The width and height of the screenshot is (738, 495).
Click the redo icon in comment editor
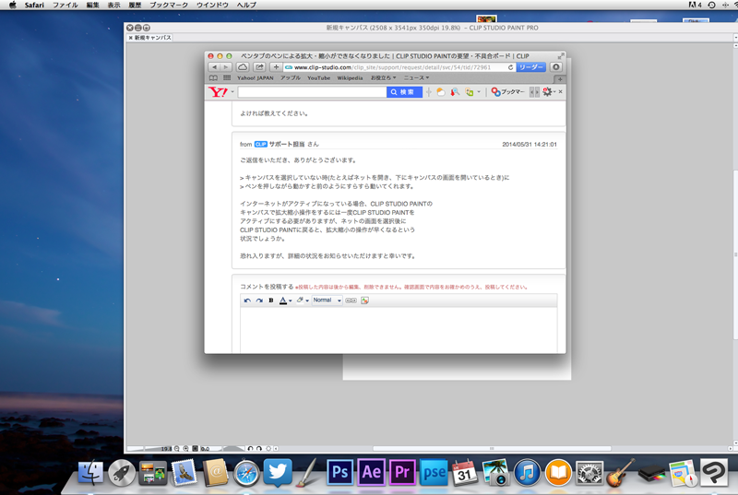[259, 301]
